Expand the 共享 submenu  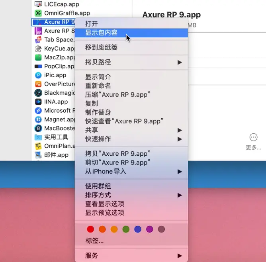point(131,130)
